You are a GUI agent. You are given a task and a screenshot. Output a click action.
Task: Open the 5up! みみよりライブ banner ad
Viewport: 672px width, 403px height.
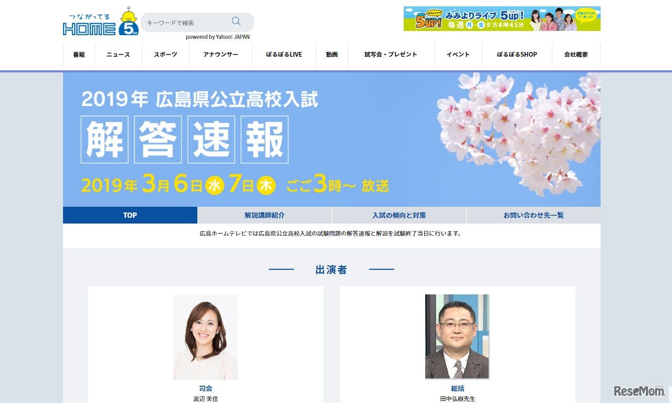click(501, 18)
